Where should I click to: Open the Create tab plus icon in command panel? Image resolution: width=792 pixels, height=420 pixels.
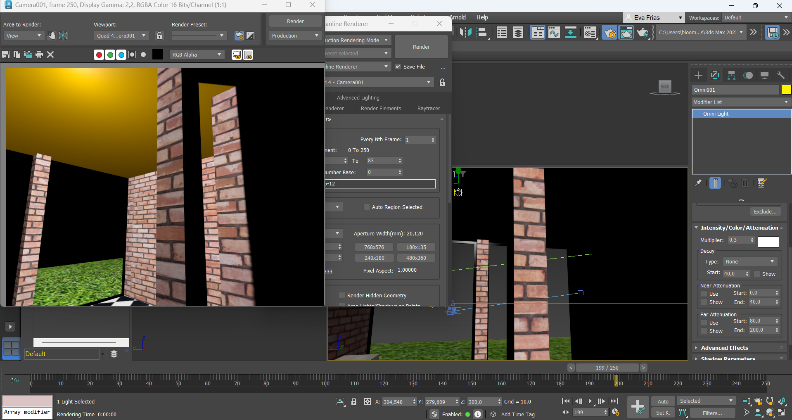(x=698, y=75)
